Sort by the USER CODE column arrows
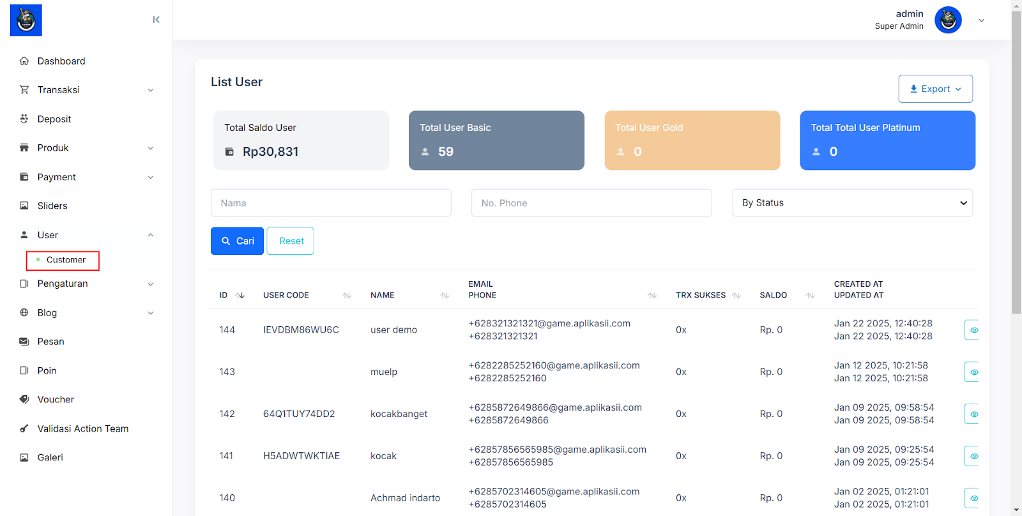Screen dimensions: 1022x516 (347, 295)
